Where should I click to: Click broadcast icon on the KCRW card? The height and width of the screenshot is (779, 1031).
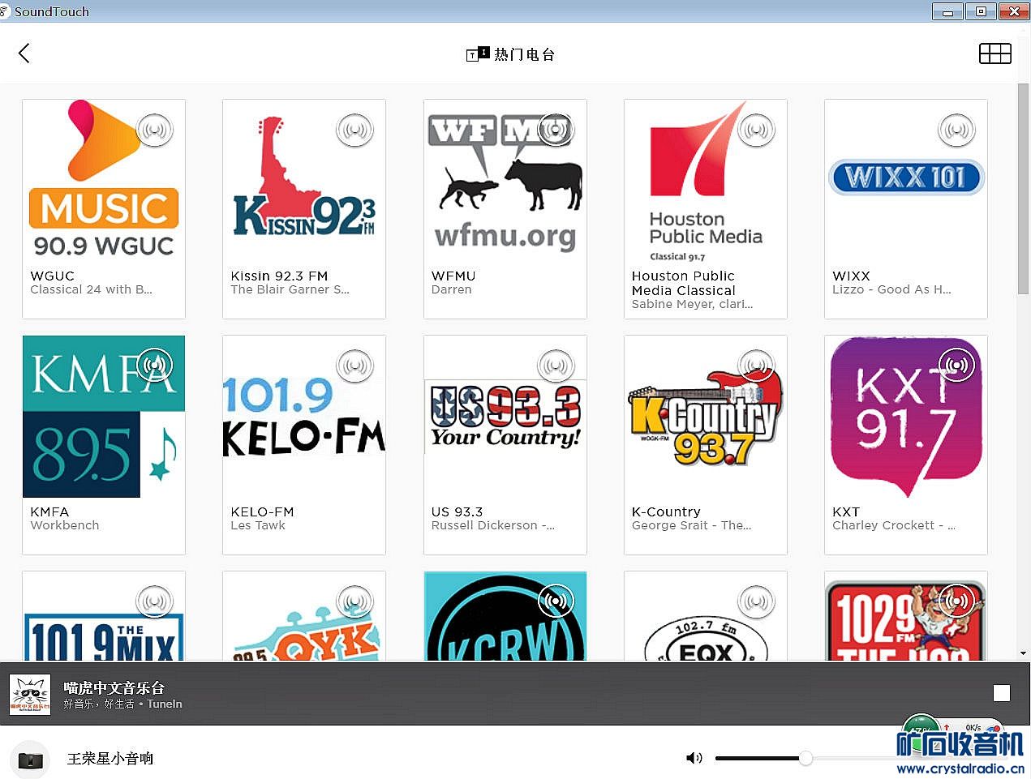point(556,601)
